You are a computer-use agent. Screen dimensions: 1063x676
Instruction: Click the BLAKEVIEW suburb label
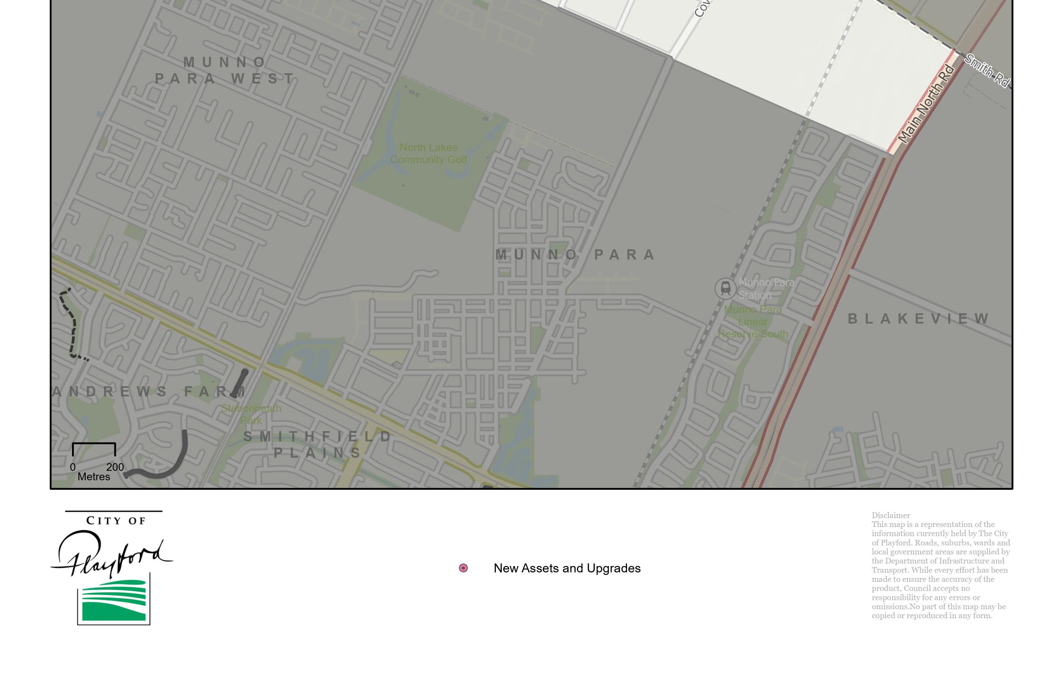click(919, 319)
